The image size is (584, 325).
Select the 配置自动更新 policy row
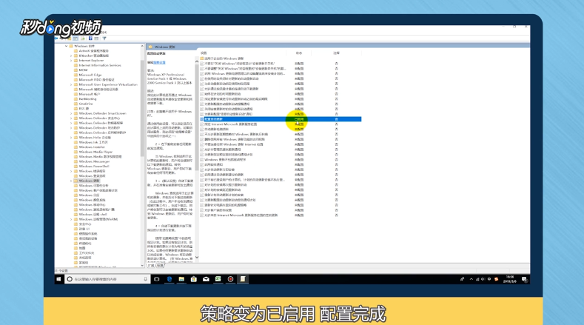coord(281,119)
